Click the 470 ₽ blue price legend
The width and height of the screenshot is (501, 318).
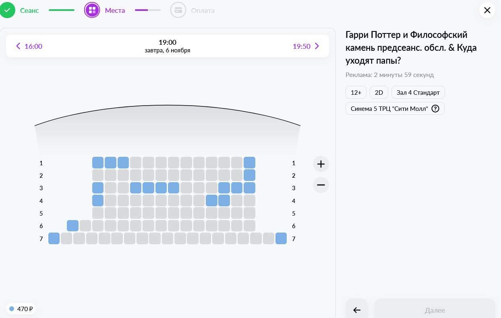[21, 309]
